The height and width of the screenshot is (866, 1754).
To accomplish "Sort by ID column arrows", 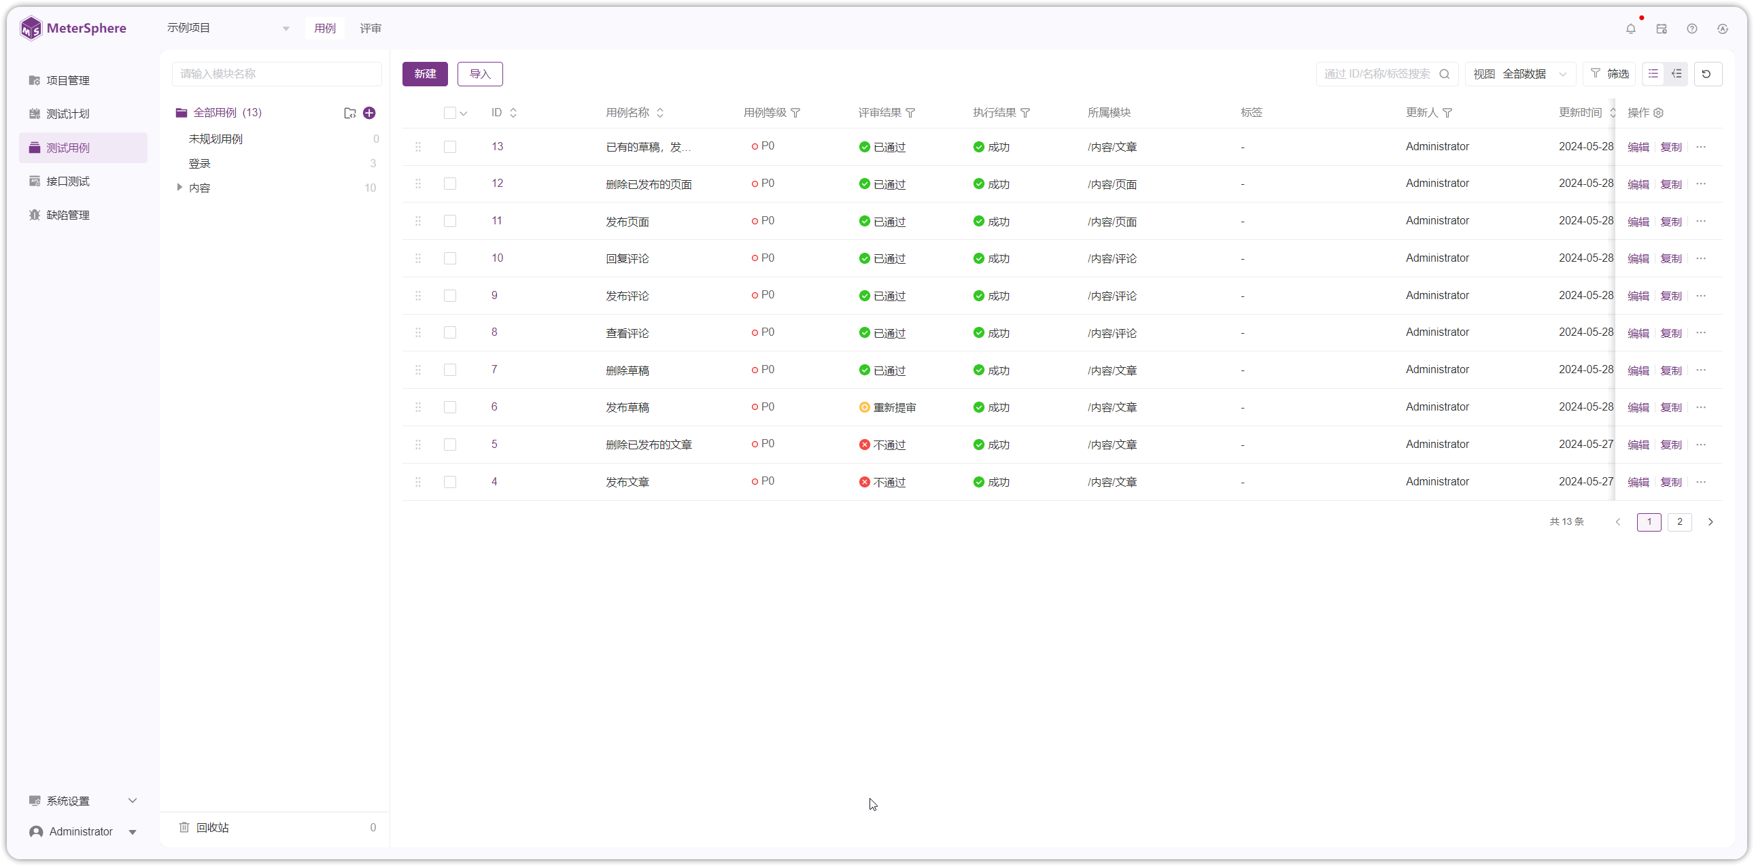I will 513,113.
